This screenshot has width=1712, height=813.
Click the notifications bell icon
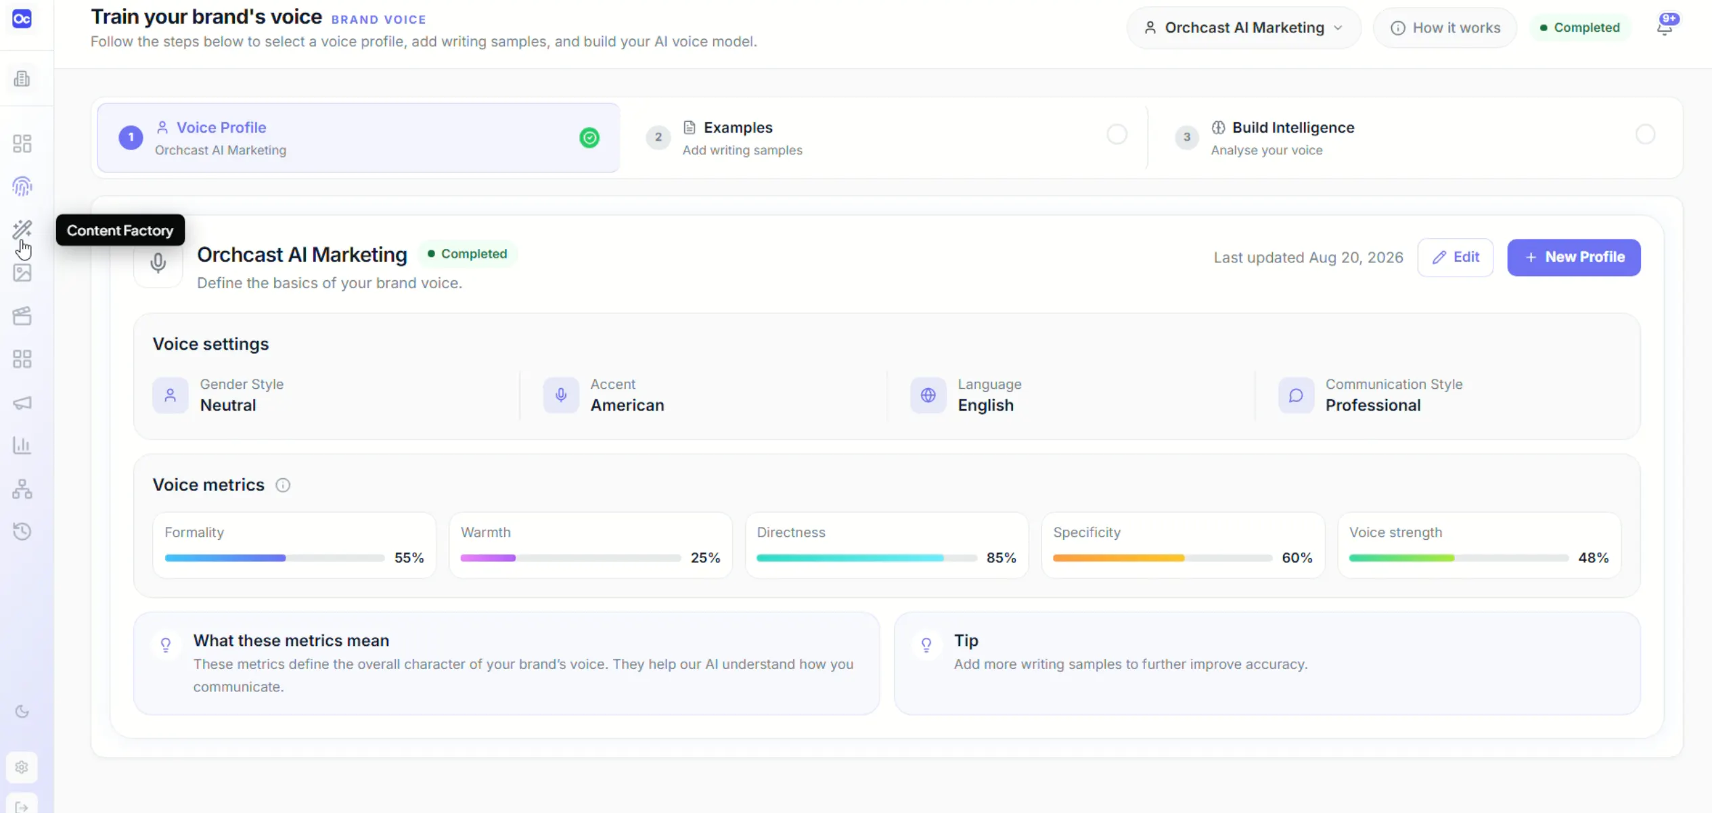[x=1665, y=26]
